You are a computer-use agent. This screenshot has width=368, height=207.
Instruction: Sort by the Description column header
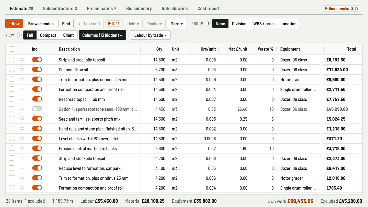[x=69, y=49]
